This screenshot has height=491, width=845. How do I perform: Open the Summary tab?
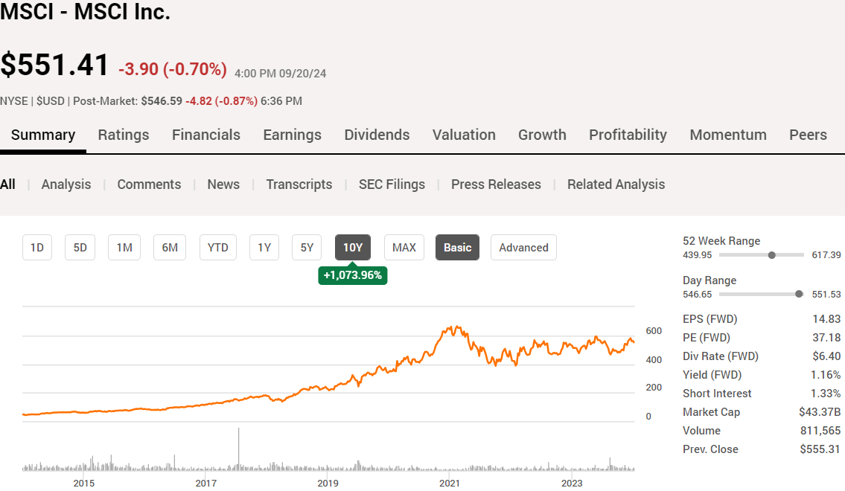coord(43,135)
